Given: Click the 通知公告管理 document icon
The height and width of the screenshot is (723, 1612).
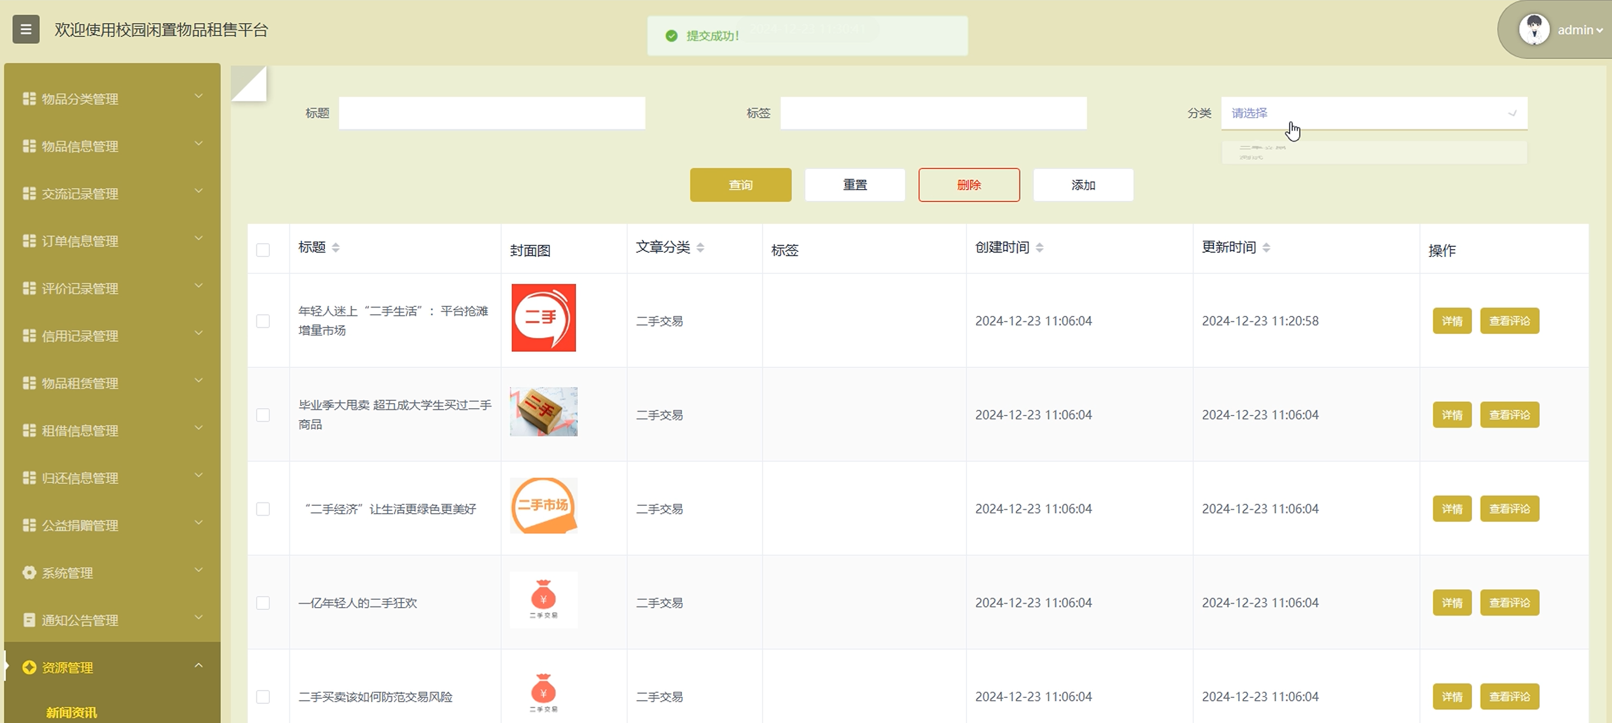Looking at the screenshot, I should 29,620.
